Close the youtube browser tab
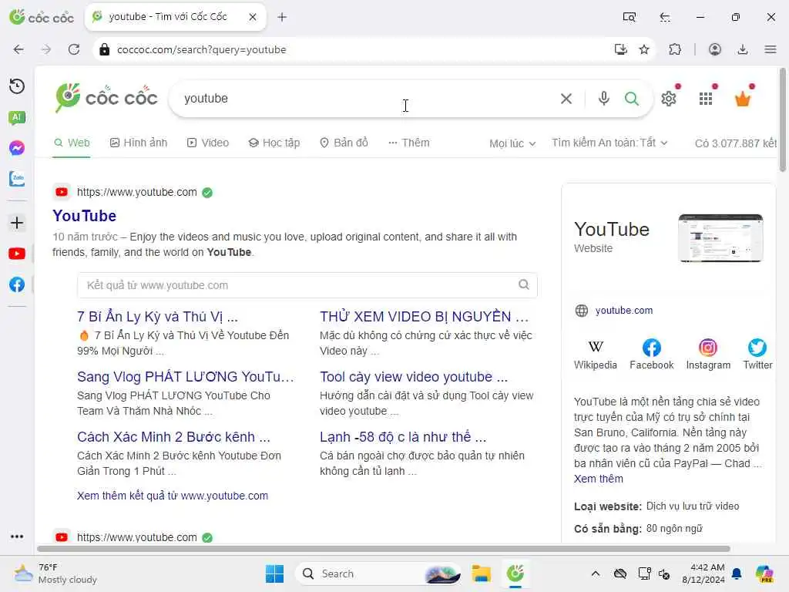This screenshot has height=592, width=789. coord(253,17)
